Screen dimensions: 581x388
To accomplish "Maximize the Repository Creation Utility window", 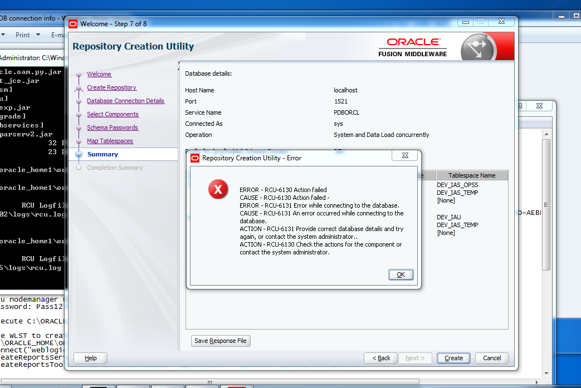I will 480,22.
